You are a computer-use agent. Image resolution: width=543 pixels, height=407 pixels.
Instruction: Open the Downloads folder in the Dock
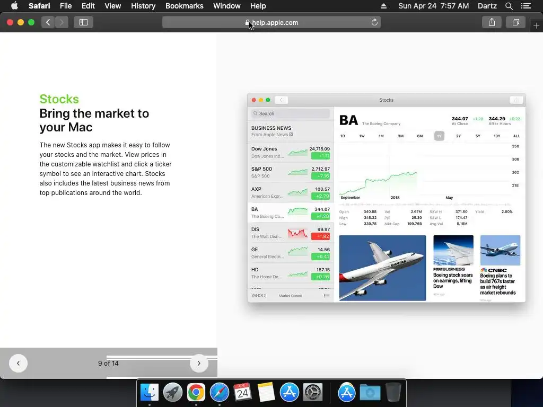tap(370, 393)
